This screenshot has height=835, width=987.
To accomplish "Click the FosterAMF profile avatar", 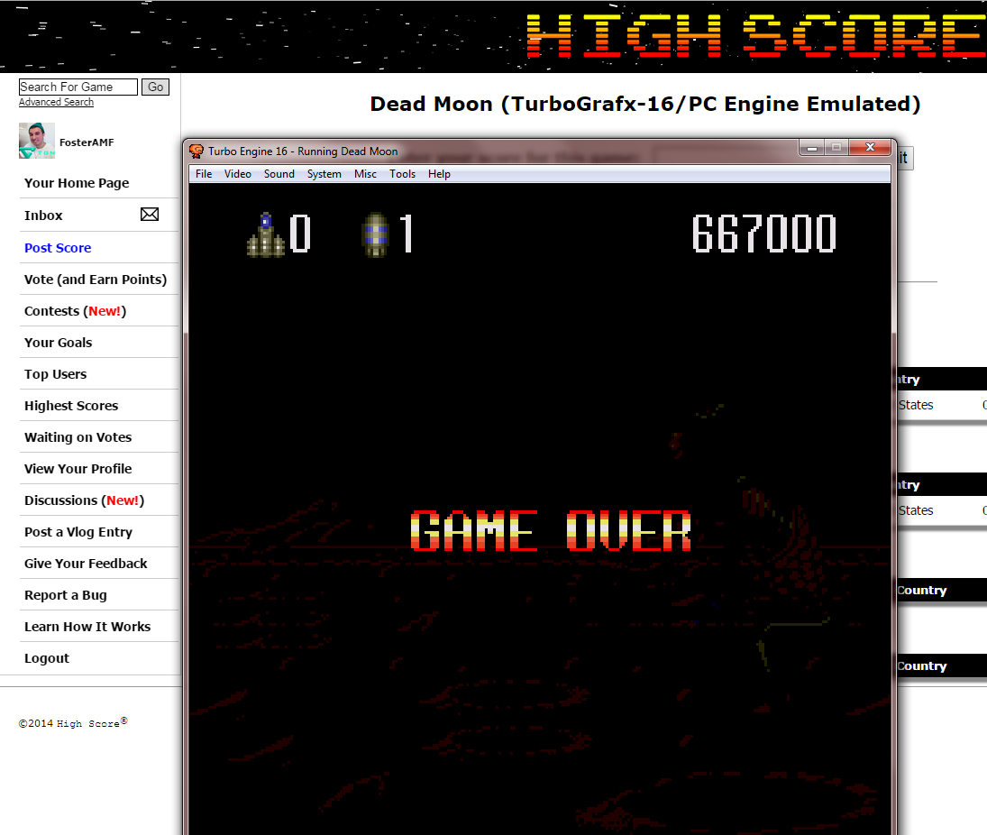I will pyautogui.click(x=37, y=141).
